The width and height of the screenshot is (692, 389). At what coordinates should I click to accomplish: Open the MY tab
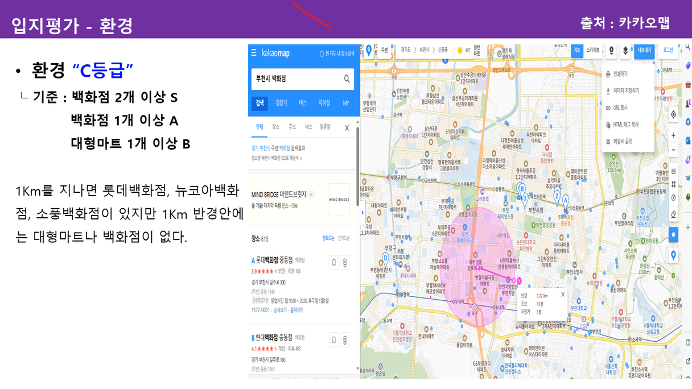345,103
